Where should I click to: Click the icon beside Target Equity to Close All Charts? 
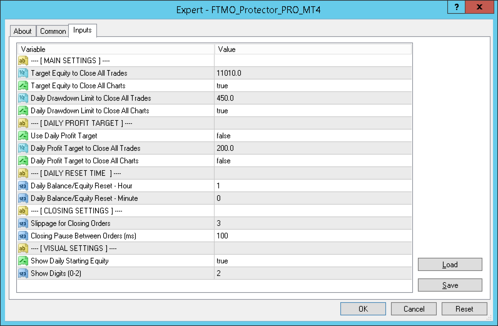pos(23,86)
